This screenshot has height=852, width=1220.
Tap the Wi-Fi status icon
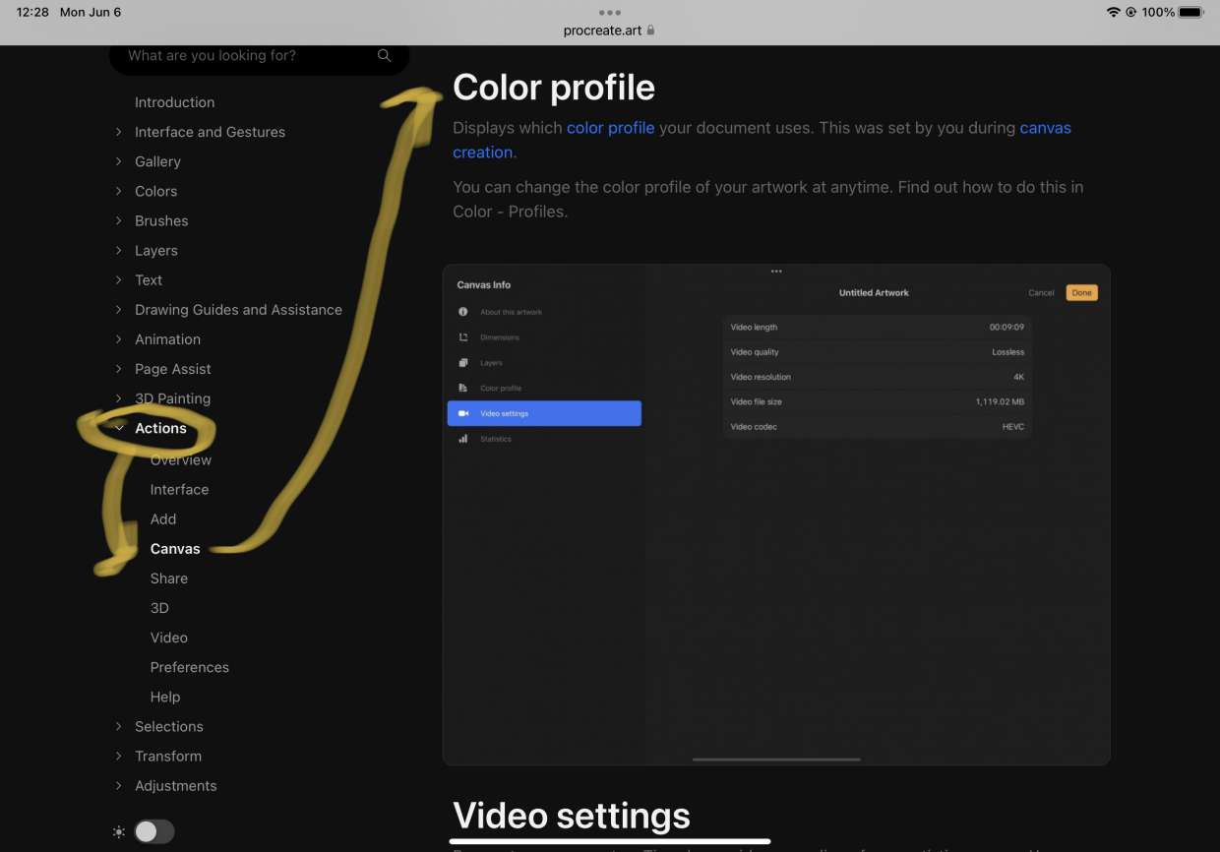(1114, 13)
